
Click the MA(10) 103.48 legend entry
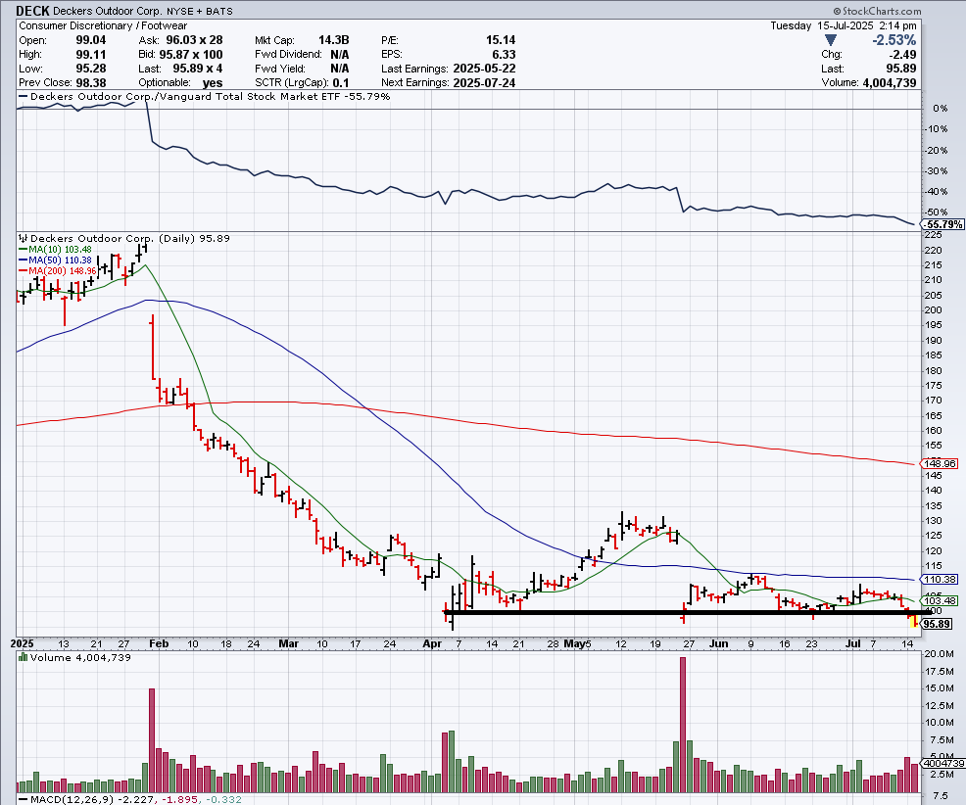pos(56,250)
